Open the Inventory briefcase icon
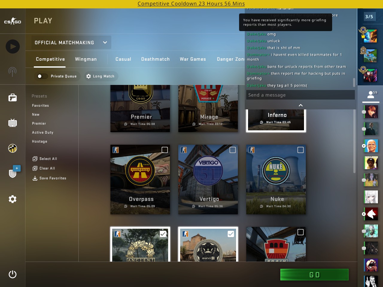Image resolution: width=383 pixels, height=287 pixels. (x=13, y=97)
